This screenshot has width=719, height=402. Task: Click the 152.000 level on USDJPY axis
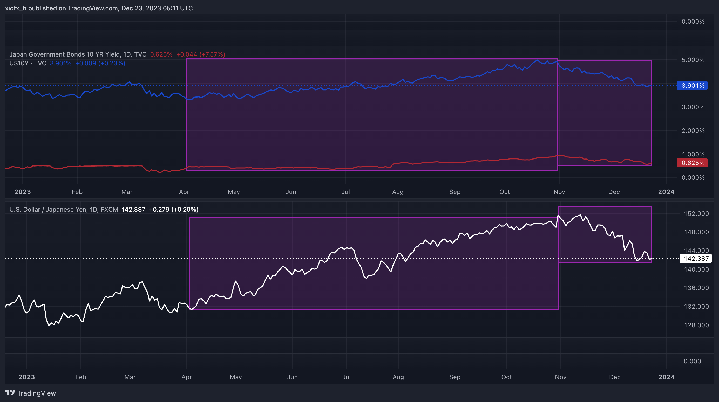696,214
